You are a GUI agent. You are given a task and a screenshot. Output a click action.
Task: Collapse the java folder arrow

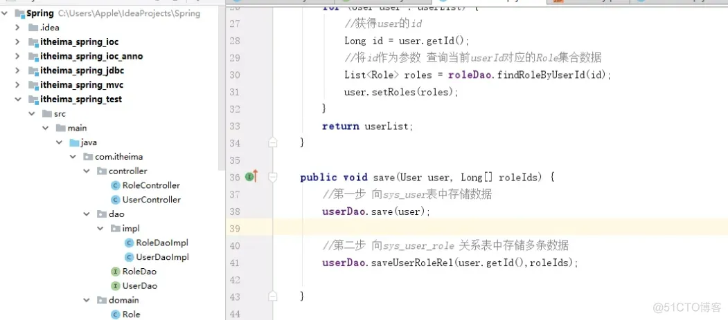click(x=60, y=142)
